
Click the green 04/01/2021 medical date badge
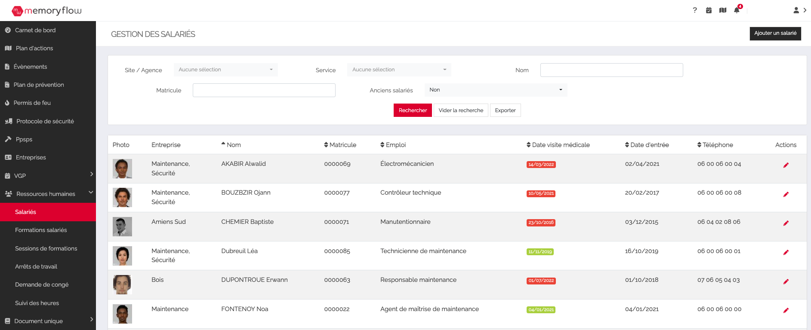click(541, 310)
